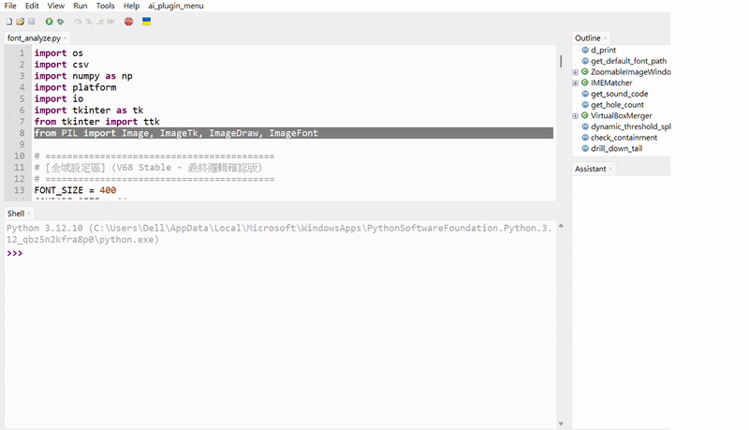Click the Save file toolbar icon
The image size is (749, 430).
[32, 22]
